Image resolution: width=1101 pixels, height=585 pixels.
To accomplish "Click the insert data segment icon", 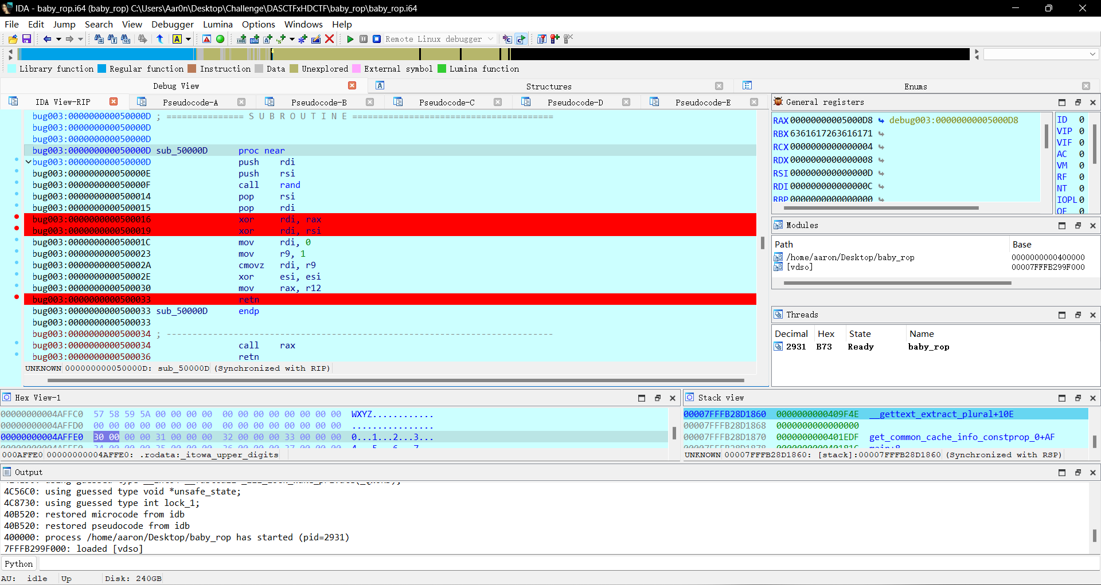I will 255,39.
